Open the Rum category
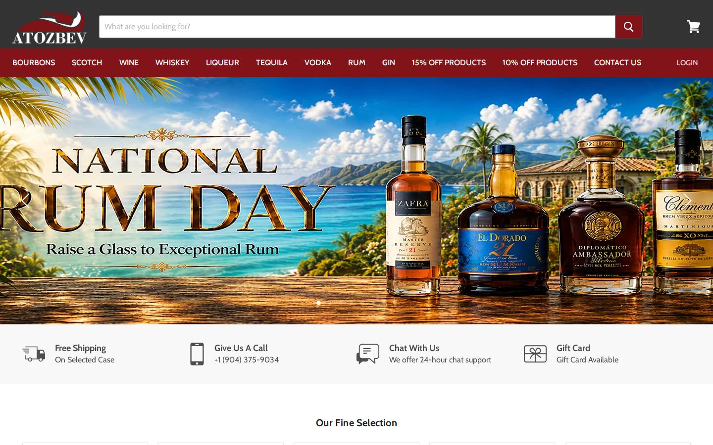The image size is (713, 445). (x=356, y=63)
